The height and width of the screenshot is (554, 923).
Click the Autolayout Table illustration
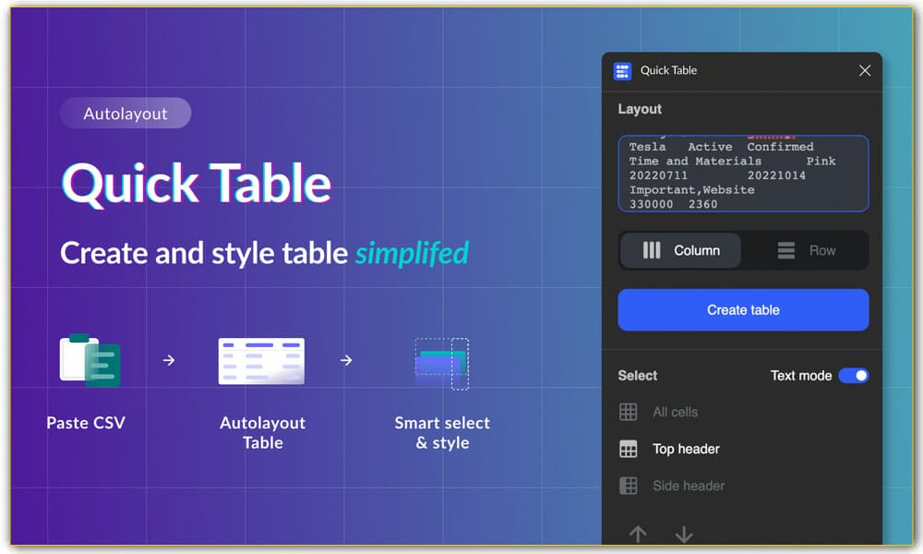tap(261, 360)
